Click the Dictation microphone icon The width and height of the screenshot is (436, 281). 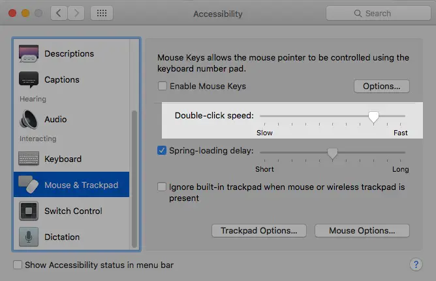coord(29,237)
